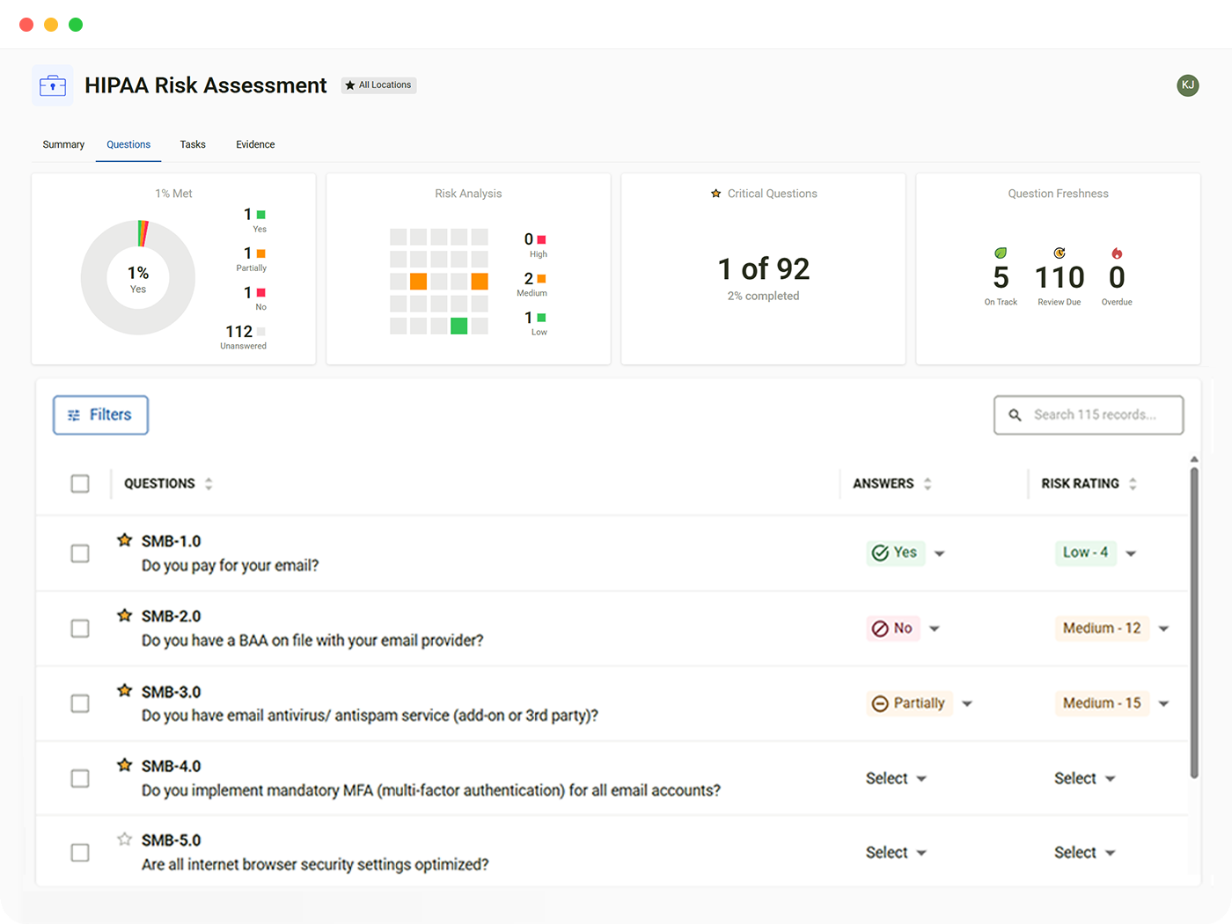Sort by Questions column arrows

tap(209, 484)
